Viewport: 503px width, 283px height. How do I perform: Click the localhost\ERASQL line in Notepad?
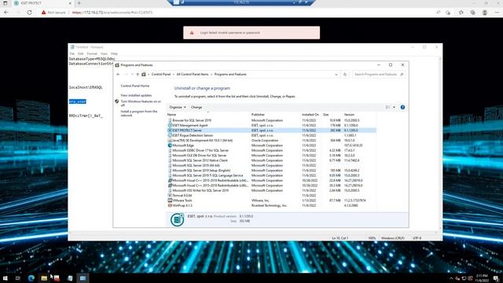pos(86,87)
